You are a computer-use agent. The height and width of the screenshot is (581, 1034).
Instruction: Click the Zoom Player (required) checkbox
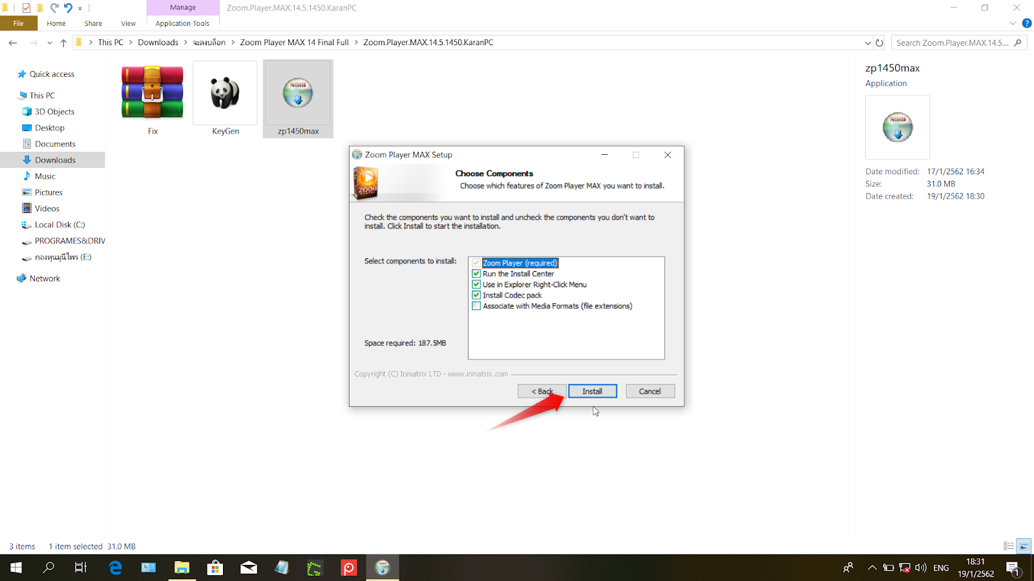[x=476, y=263]
